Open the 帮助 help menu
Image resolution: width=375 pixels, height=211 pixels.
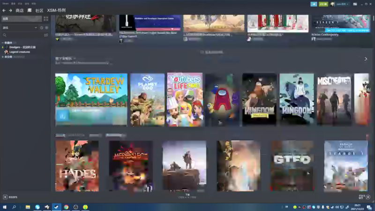point(34,4)
